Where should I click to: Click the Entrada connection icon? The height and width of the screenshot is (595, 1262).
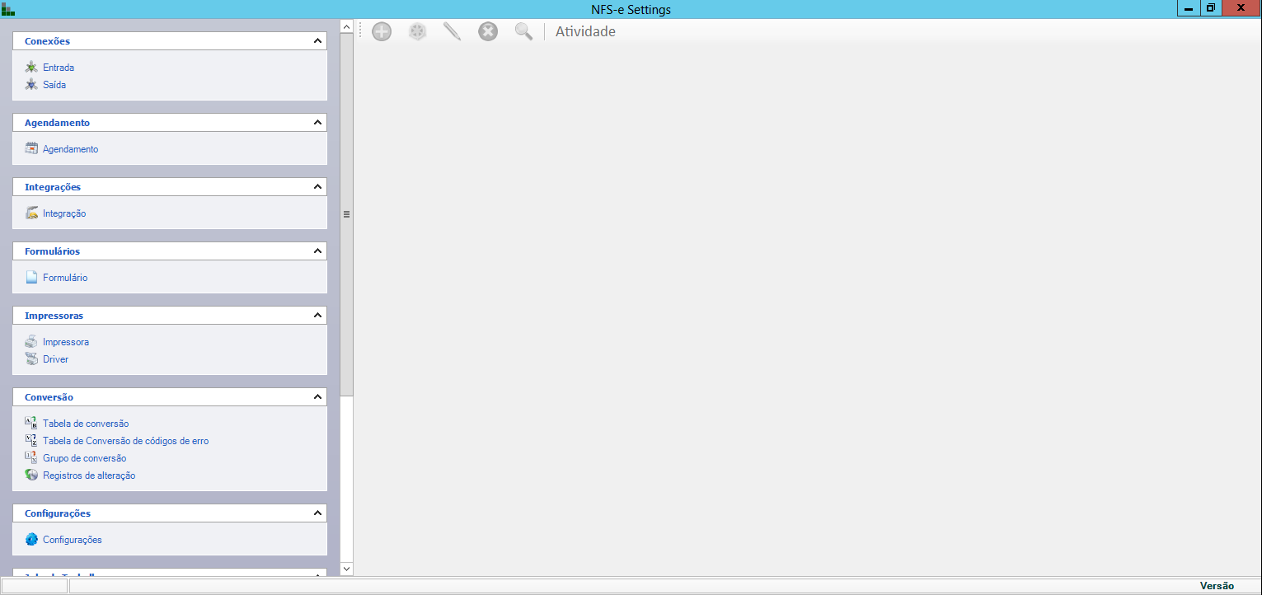point(31,68)
